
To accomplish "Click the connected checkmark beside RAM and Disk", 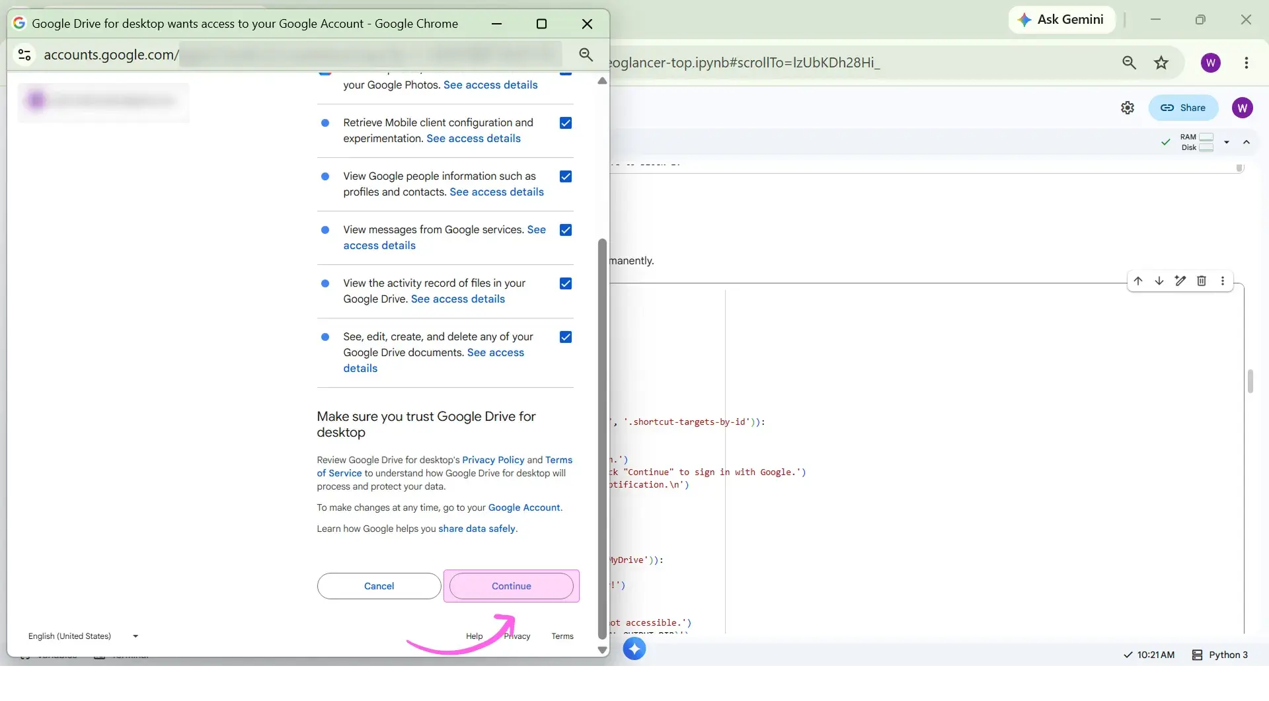I will (x=1166, y=142).
